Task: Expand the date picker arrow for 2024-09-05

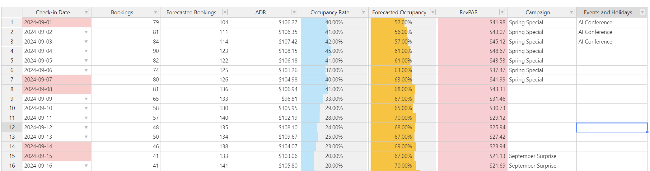Action: point(86,61)
